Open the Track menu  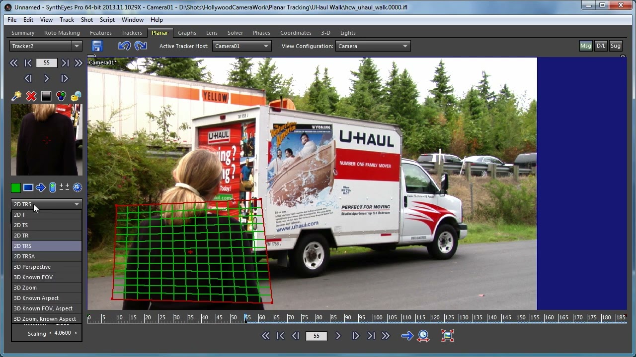[x=67, y=20]
